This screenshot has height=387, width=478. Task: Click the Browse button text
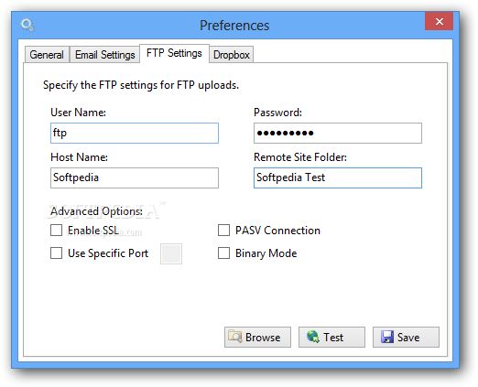[x=263, y=338]
